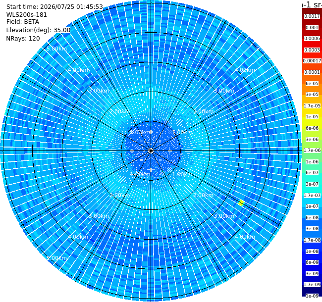Select the Elevation(deg): 35.00 text
Screen dimensions: 322x302
point(39,30)
